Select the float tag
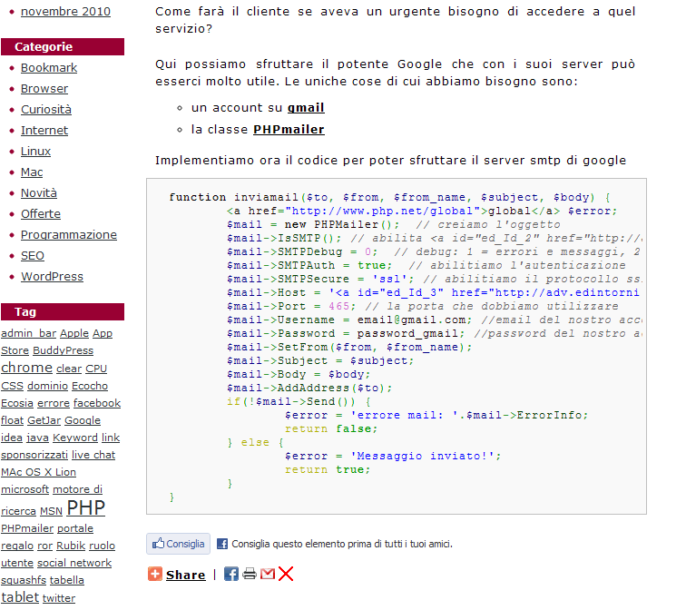Viewport: 686px width, 610px height. (x=13, y=420)
